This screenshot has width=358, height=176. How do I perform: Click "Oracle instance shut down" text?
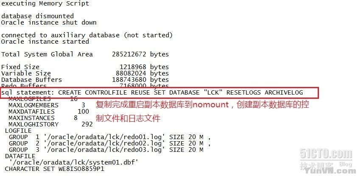pyautogui.click(x=49, y=22)
